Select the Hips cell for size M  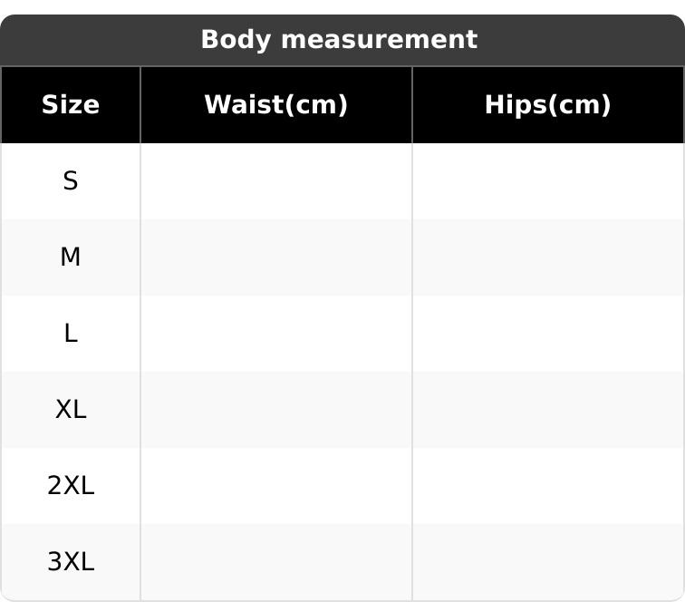coord(547,257)
